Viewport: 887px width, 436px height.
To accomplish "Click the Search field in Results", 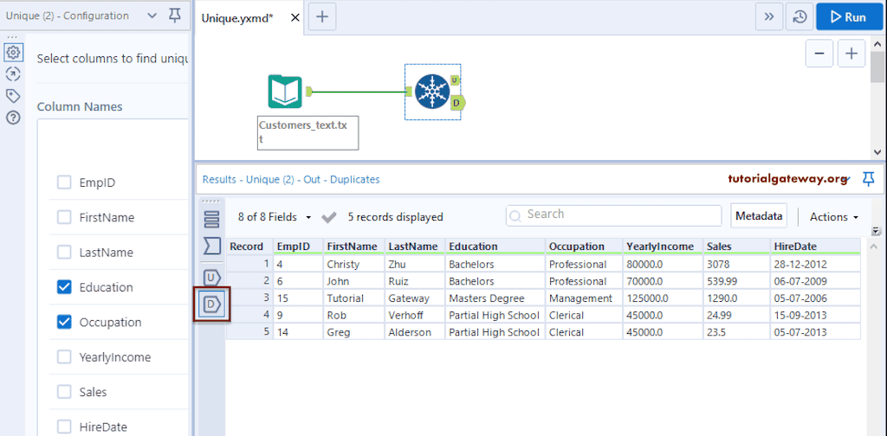I will [x=614, y=215].
